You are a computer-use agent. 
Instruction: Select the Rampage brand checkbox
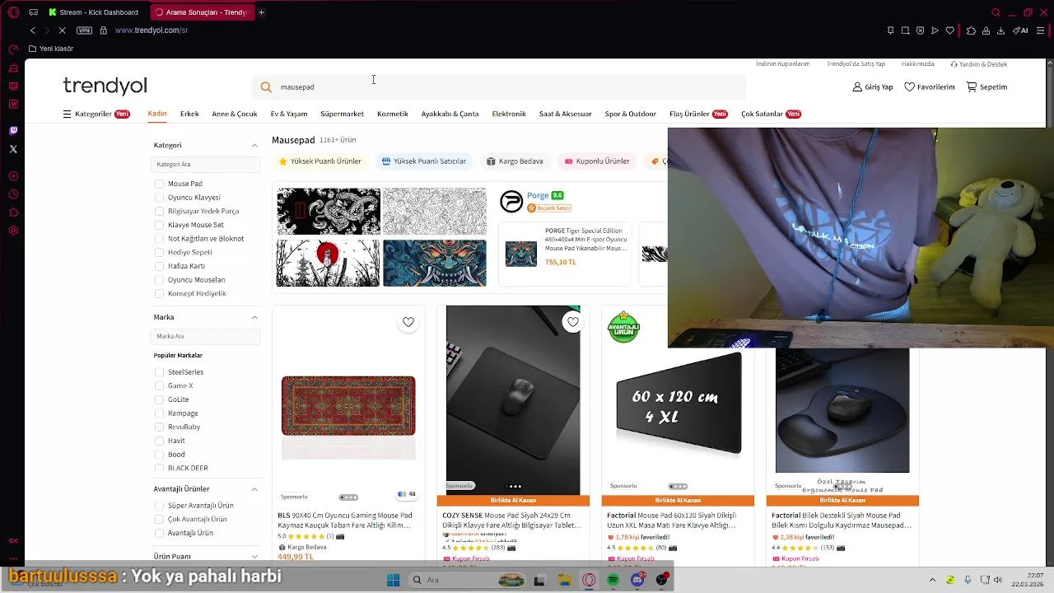point(160,413)
